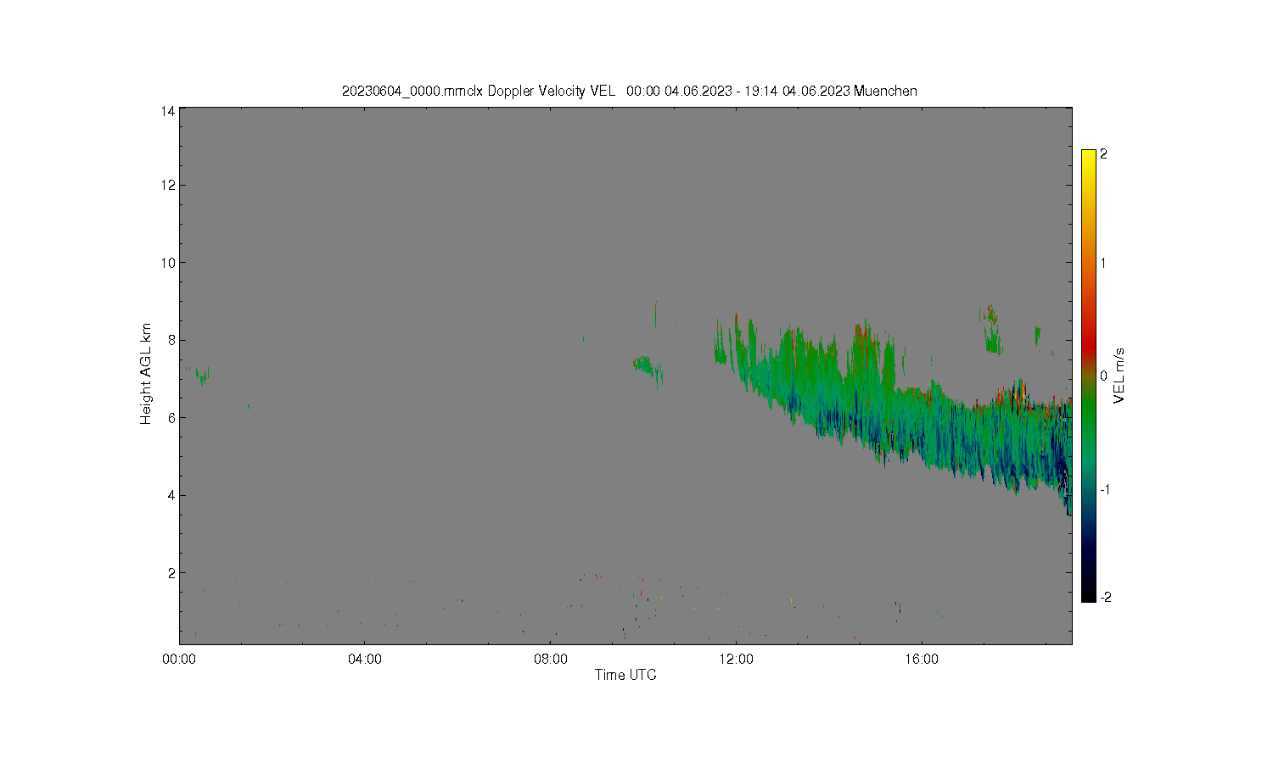Click the 'Time UTC' axis label
1273x763 pixels.
[x=625, y=675]
